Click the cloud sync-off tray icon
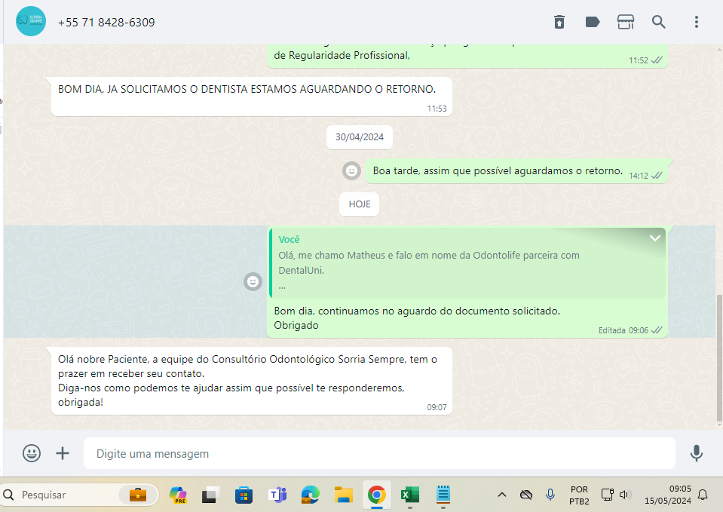This screenshot has width=723, height=512. click(x=526, y=495)
